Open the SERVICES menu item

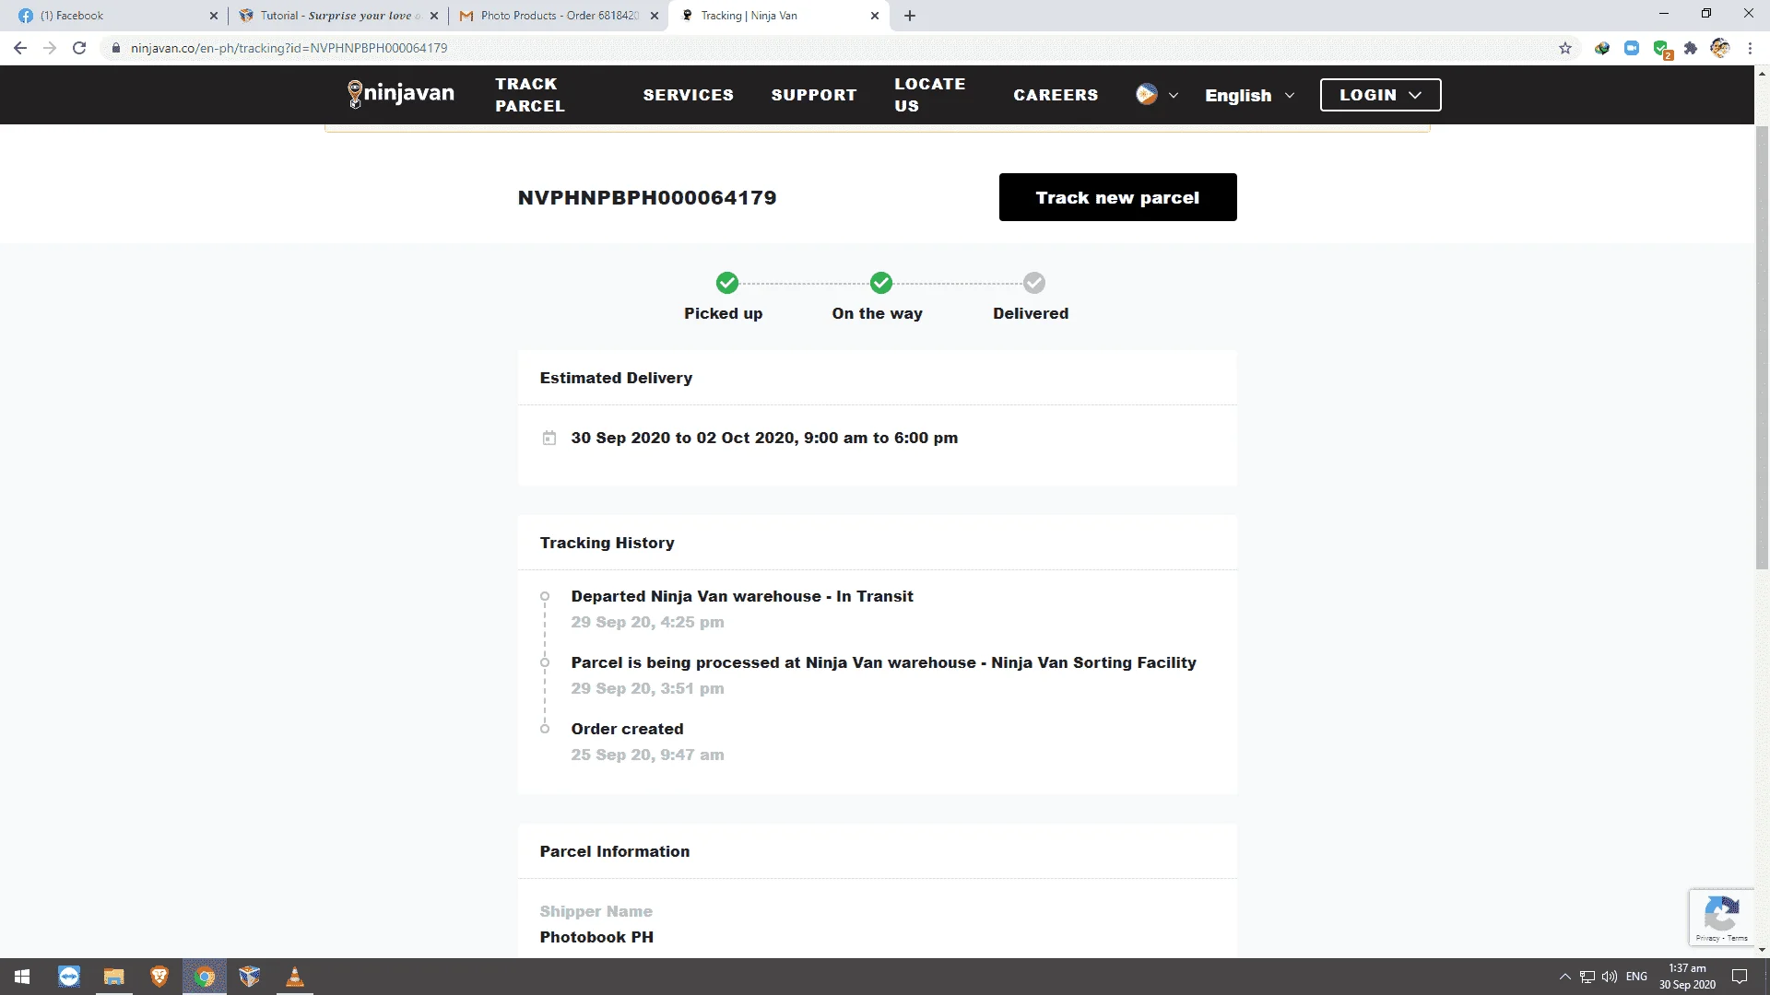[689, 95]
